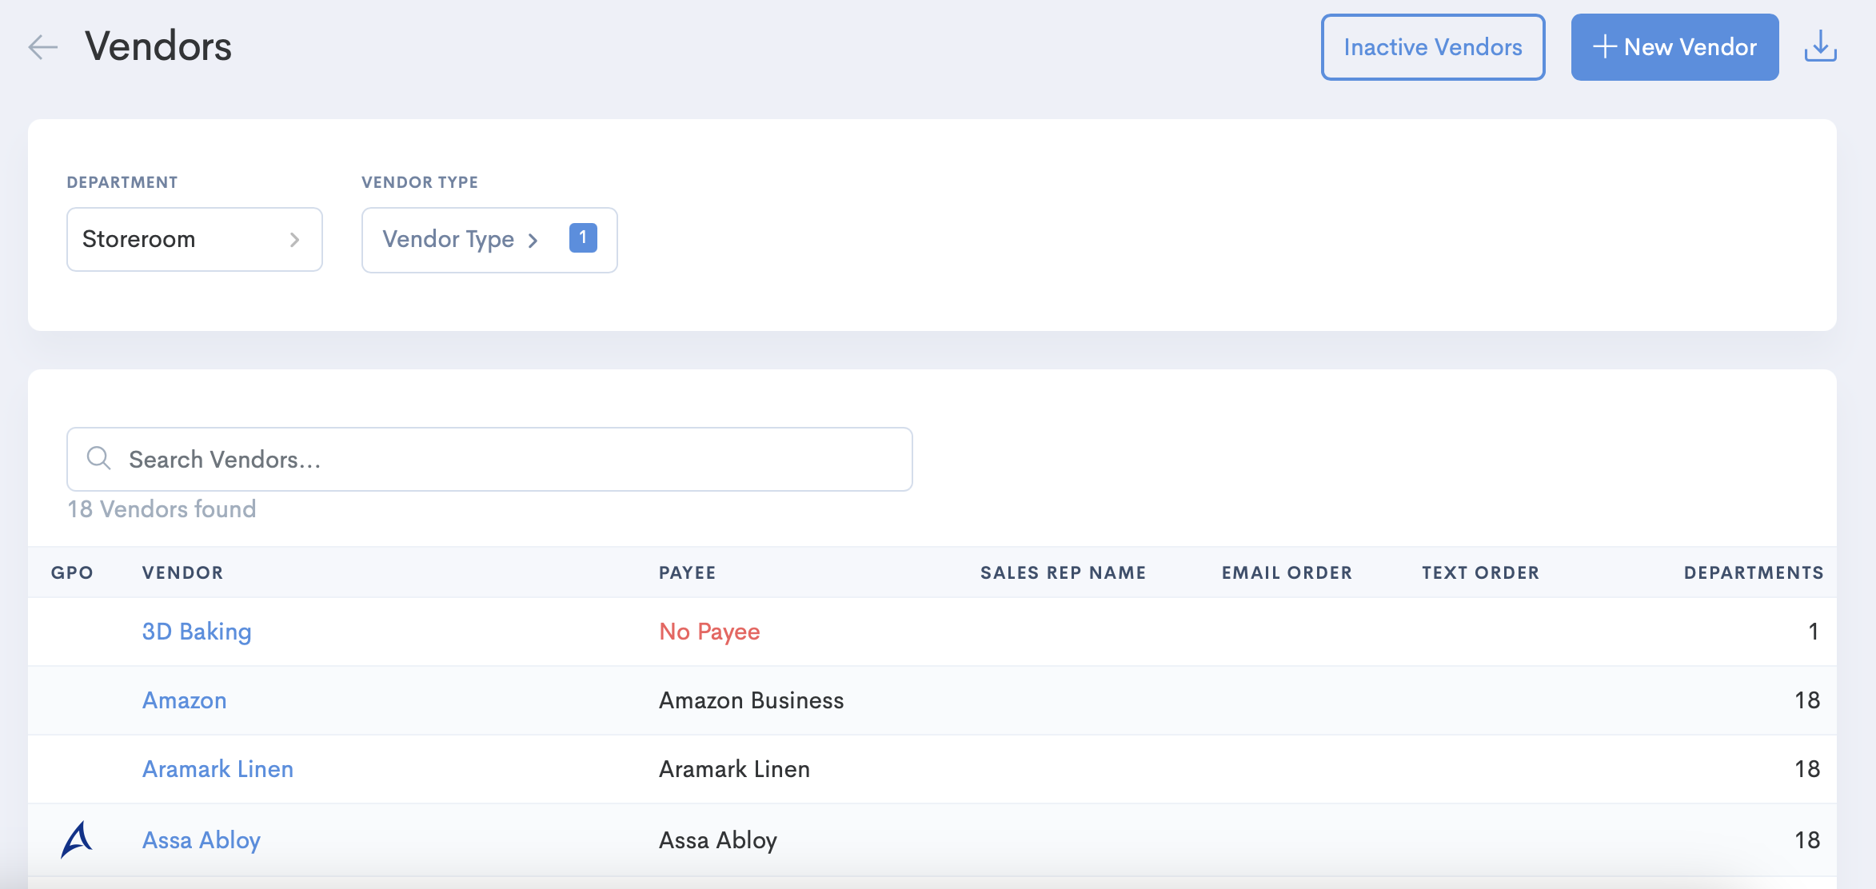
Task: Click the magnifying glass in the search bar
Action: (x=99, y=458)
